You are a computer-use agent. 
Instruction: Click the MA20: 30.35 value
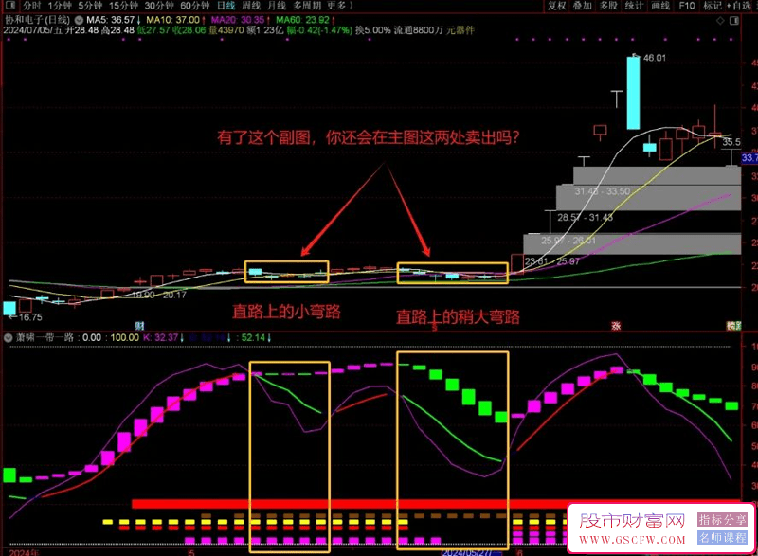coord(238,20)
